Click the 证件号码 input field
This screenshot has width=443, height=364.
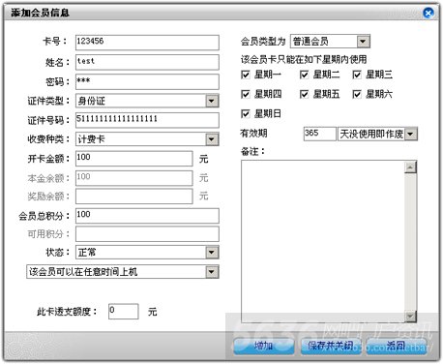(147, 120)
